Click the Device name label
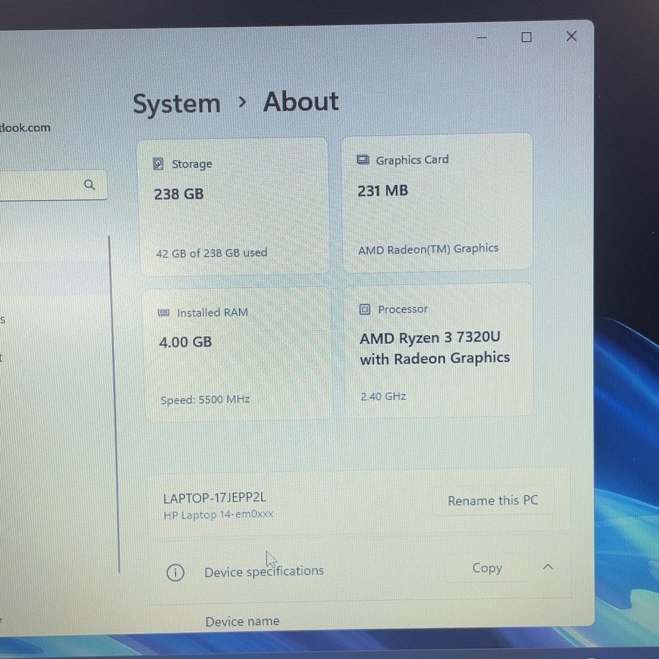 click(242, 621)
